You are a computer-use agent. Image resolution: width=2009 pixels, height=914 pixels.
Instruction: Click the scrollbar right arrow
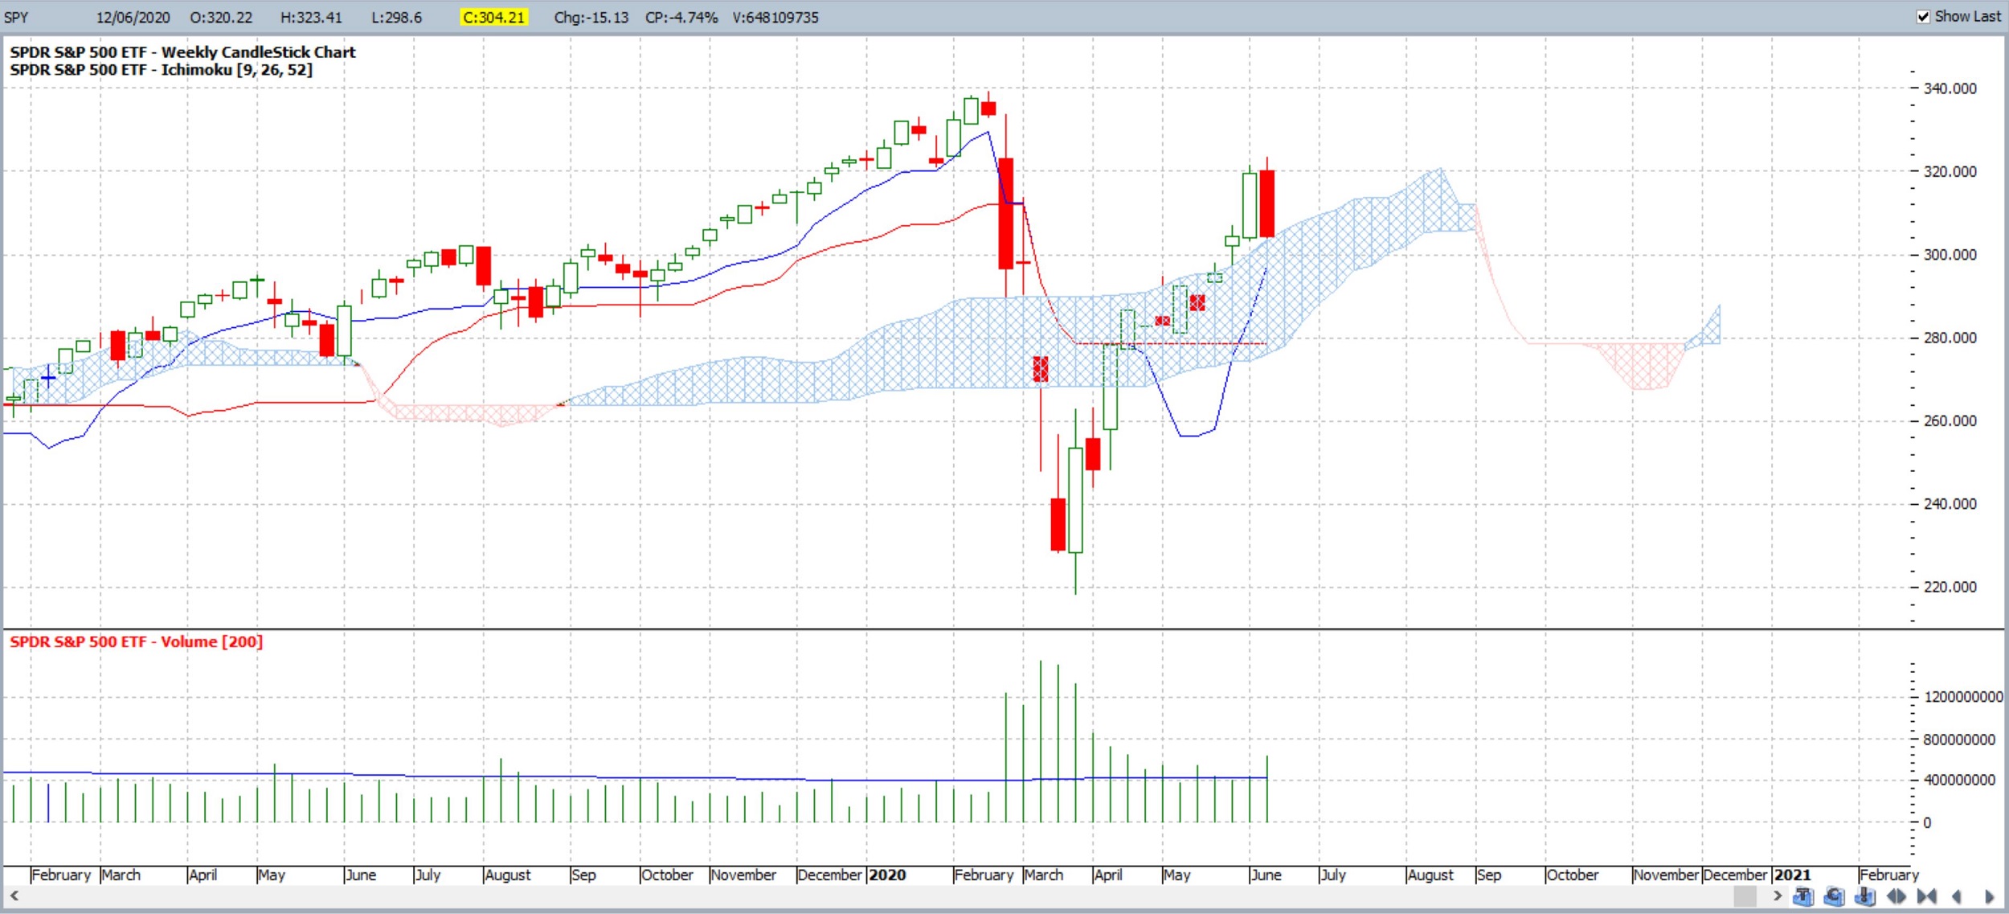click(x=1778, y=896)
